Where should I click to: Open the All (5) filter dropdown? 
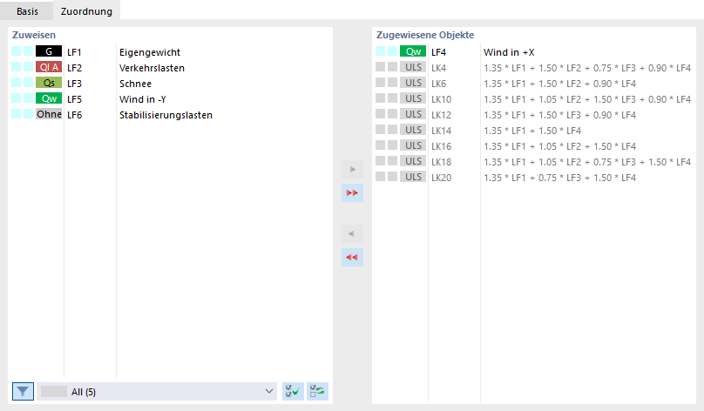click(x=157, y=392)
